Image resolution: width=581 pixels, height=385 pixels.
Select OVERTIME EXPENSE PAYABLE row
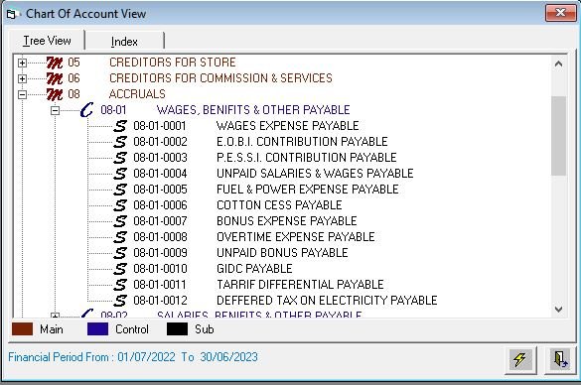pyautogui.click(x=296, y=237)
